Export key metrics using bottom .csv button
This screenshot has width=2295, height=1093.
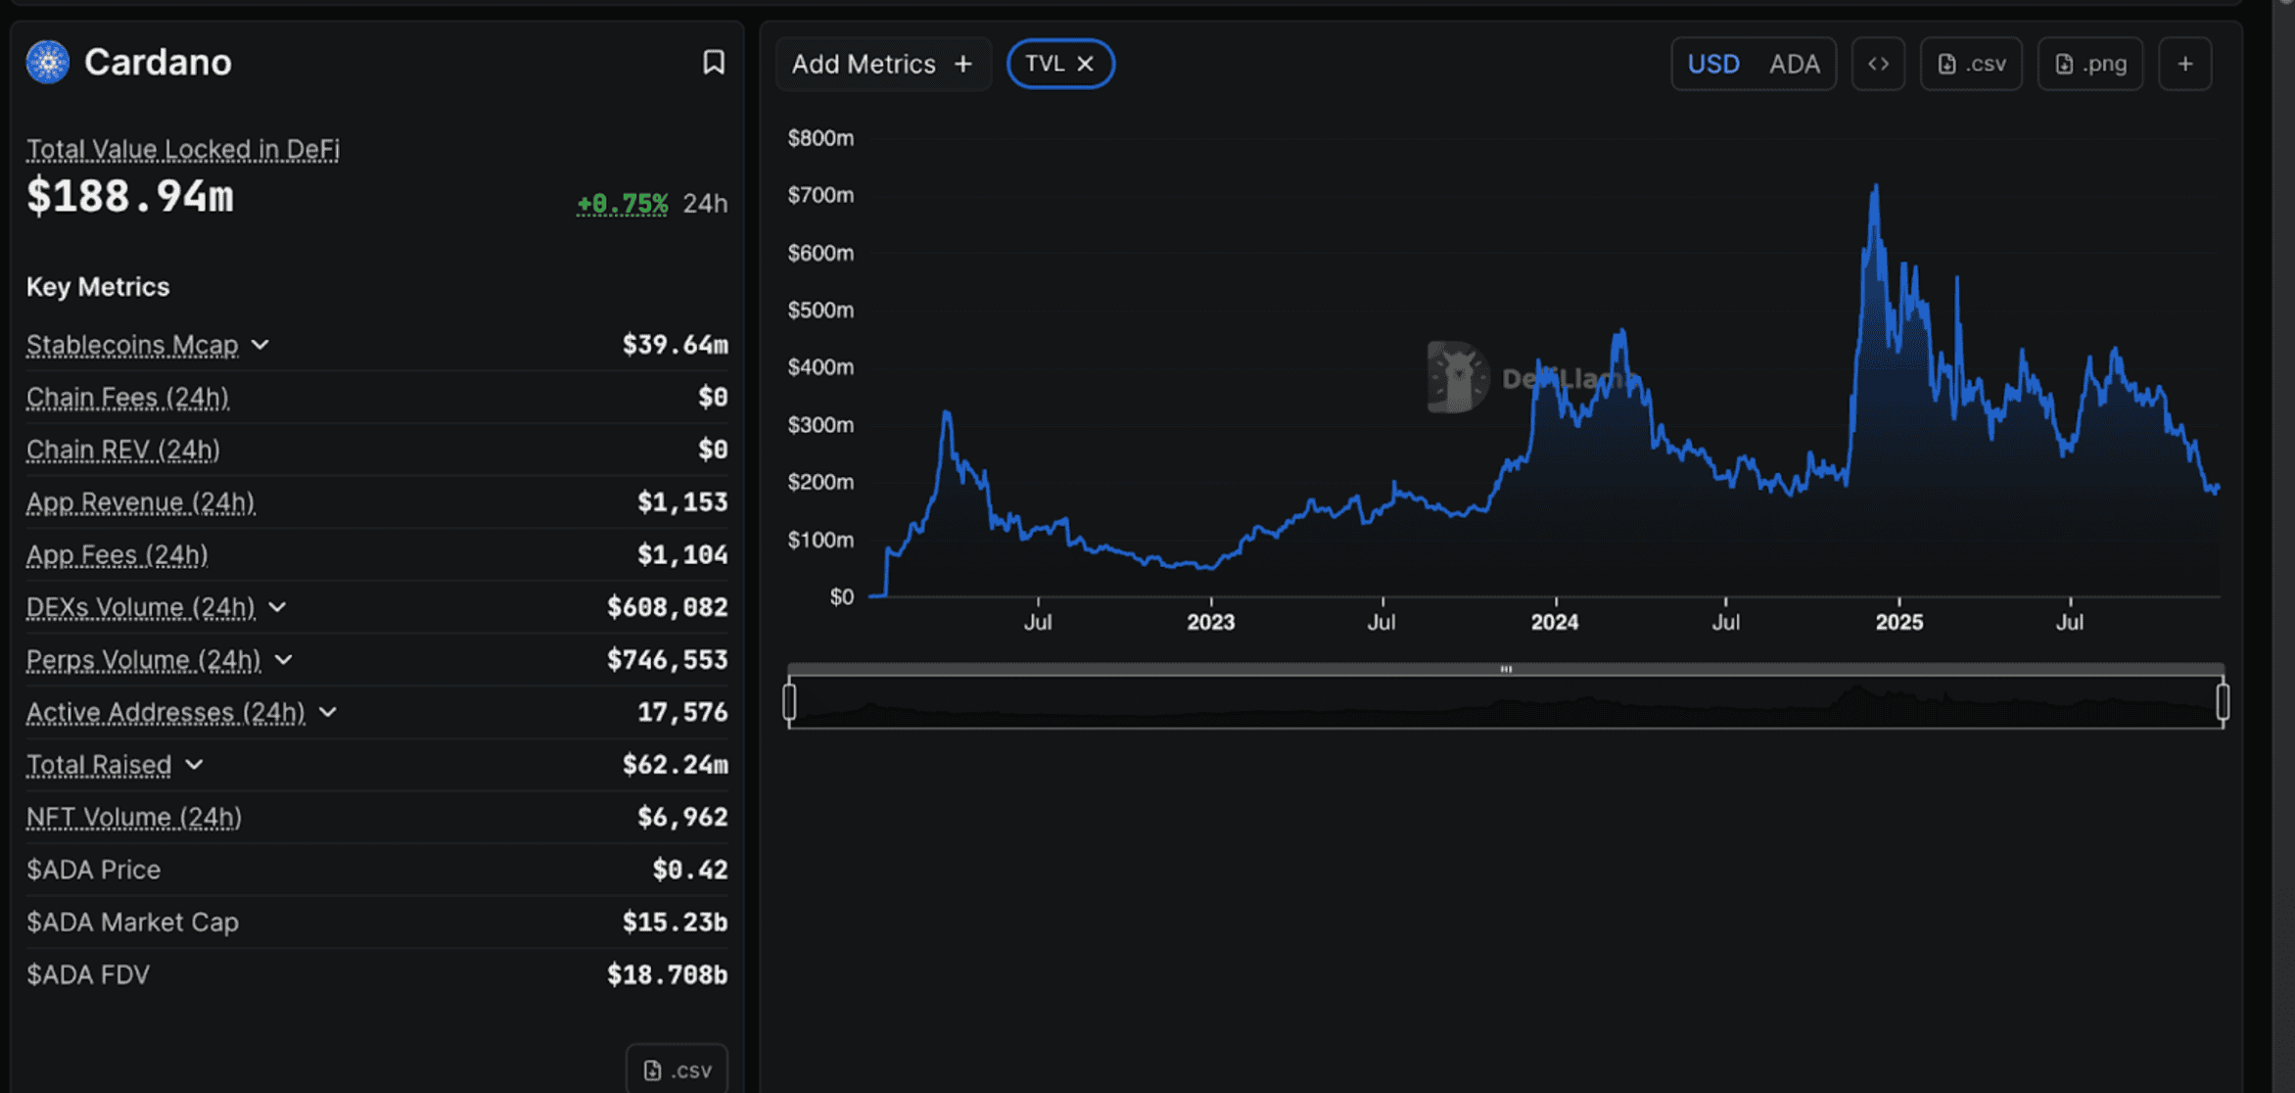676,1069
